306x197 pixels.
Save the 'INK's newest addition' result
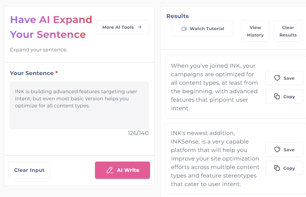[284, 150]
